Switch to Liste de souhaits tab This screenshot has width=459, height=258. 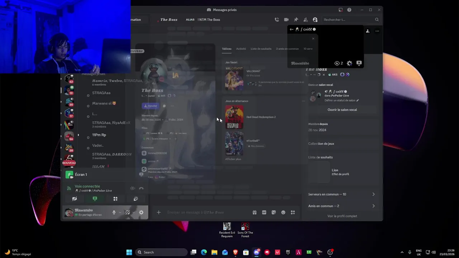(x=261, y=49)
